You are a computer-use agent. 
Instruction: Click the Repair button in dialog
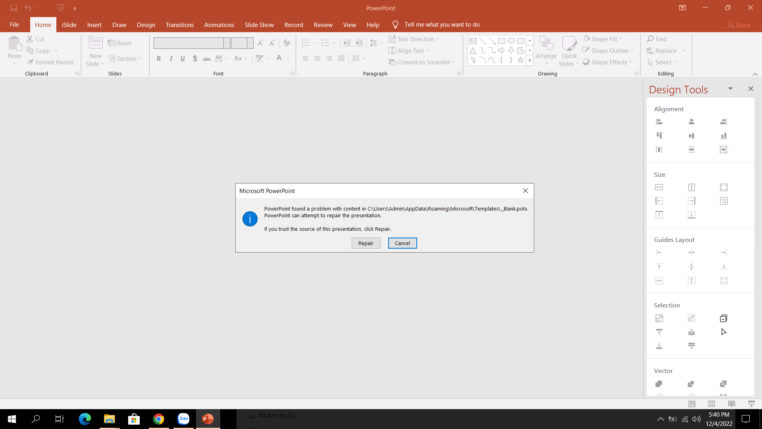(366, 243)
